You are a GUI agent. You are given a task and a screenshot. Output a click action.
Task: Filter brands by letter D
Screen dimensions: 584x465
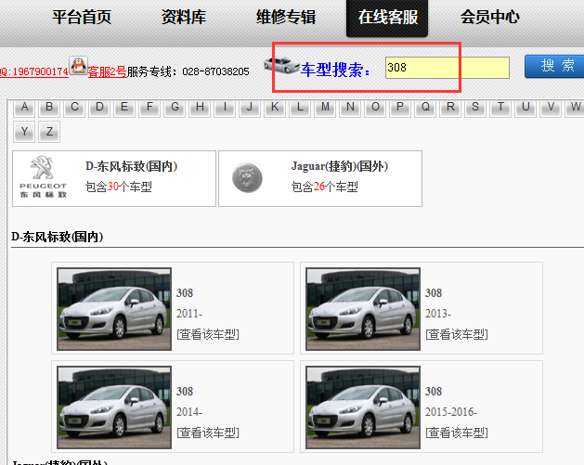point(99,108)
